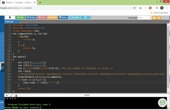The width and height of the screenshot is (170, 110).
Task: Beautify the source code
Action: (x=74, y=17)
